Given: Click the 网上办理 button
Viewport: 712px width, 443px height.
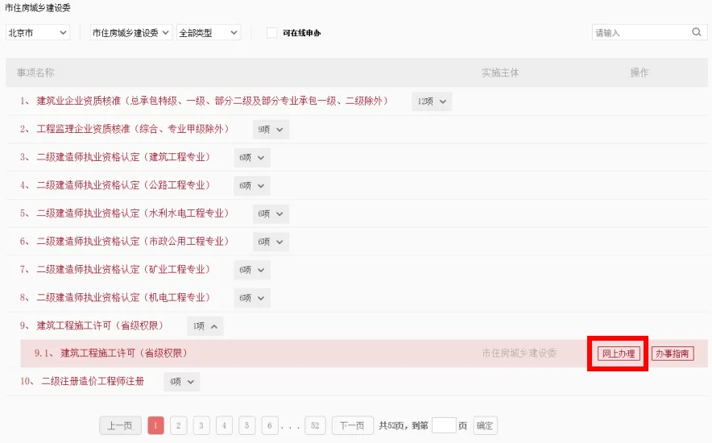Looking at the screenshot, I should (619, 354).
